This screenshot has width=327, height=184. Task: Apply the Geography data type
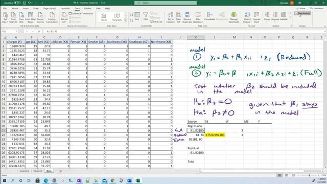(117, 17)
